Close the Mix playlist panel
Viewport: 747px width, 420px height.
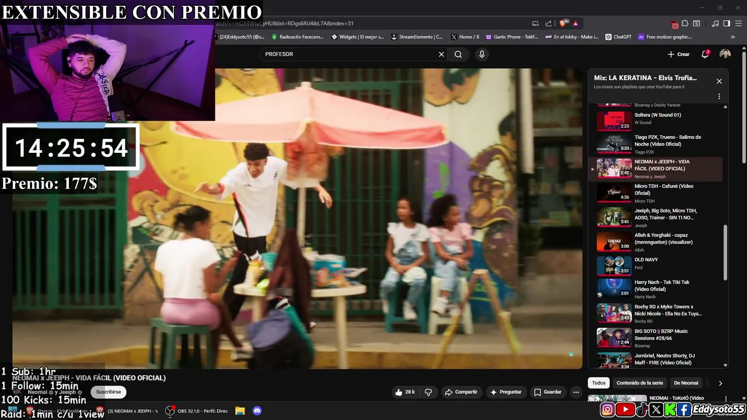click(x=719, y=81)
